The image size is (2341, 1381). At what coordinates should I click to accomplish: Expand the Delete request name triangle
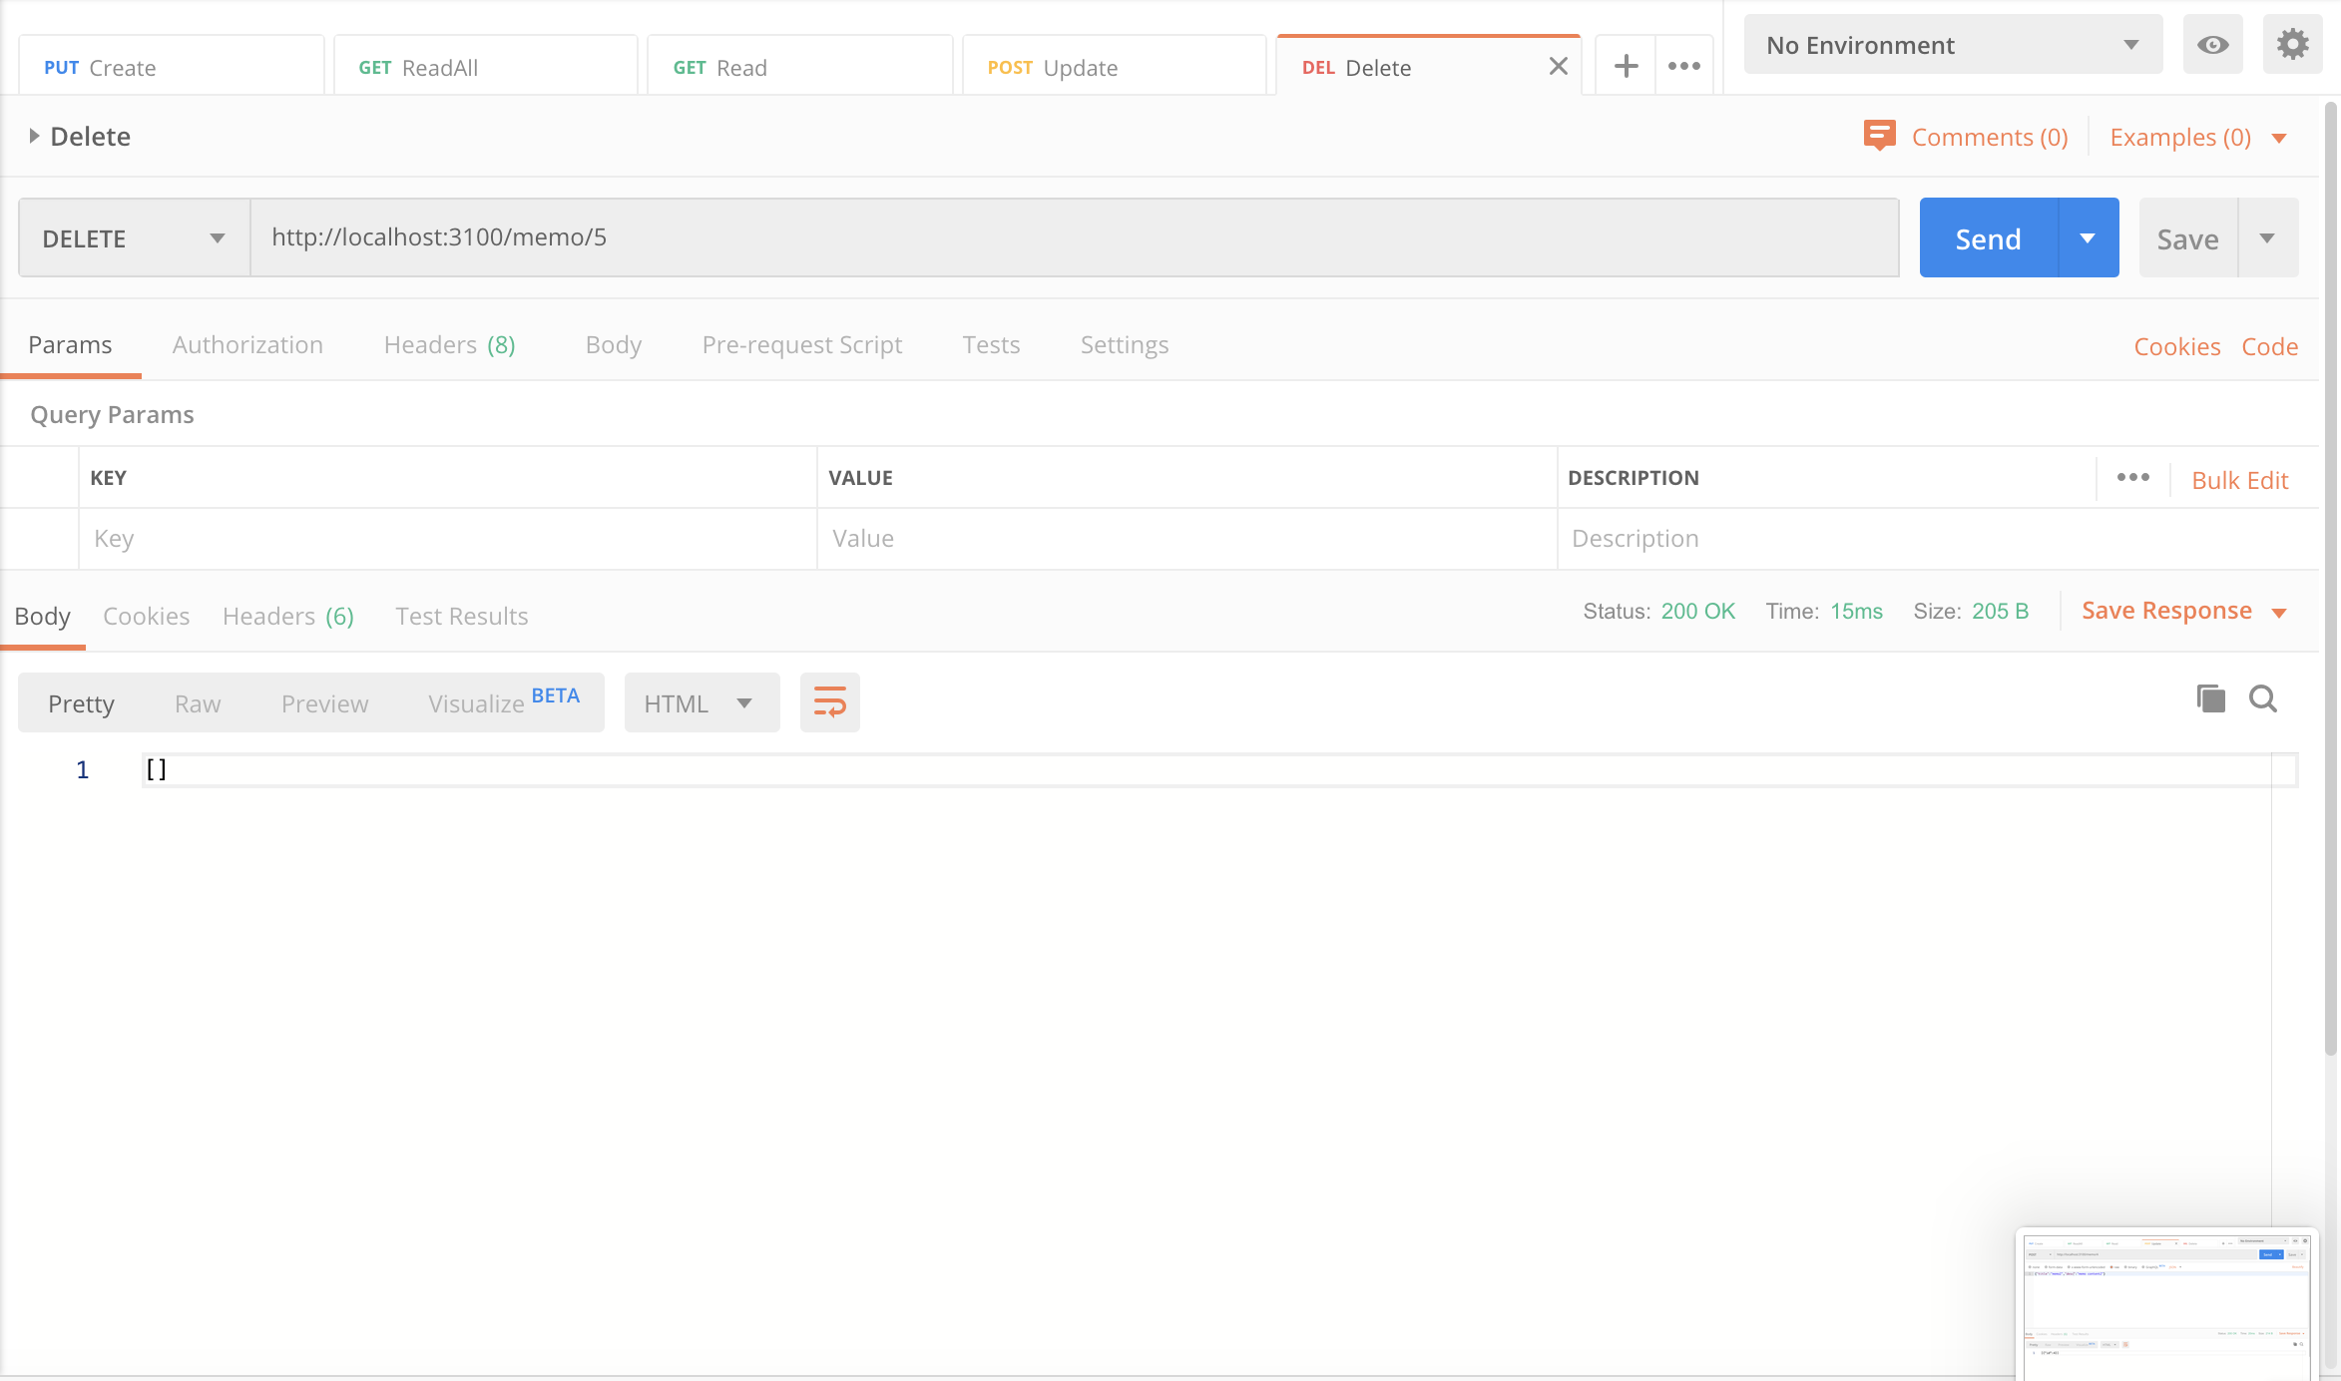34,137
